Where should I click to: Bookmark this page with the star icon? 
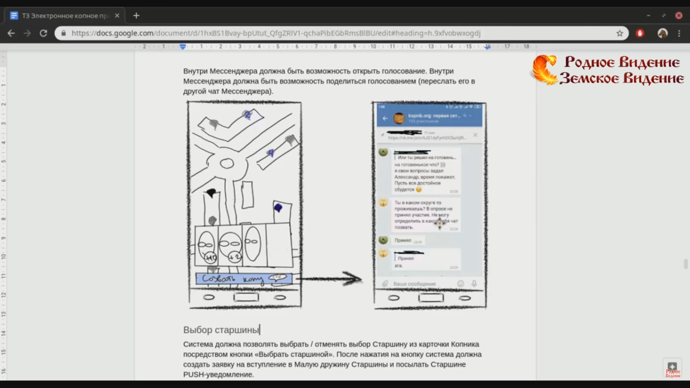click(x=620, y=33)
